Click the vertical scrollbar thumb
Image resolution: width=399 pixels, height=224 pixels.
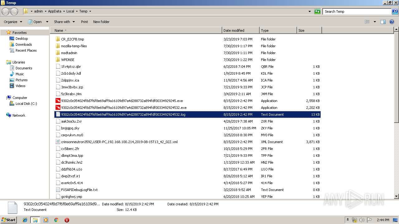pos(397,78)
